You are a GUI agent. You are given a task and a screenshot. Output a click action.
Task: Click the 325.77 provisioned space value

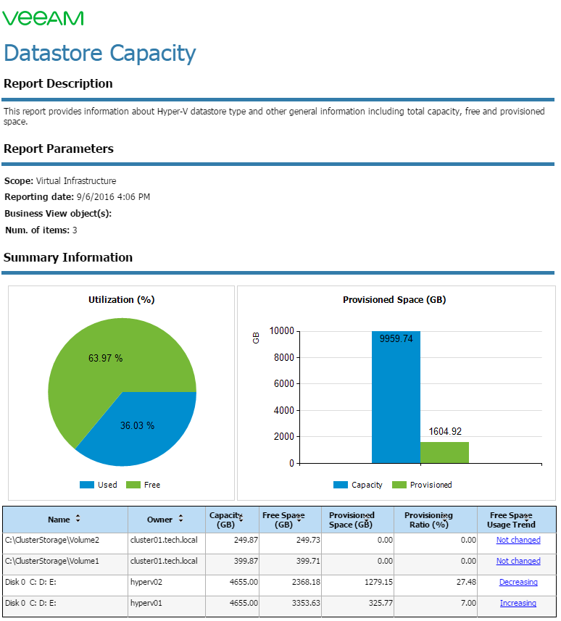[381, 603]
